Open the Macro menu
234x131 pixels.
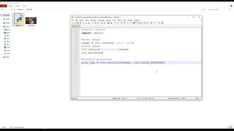[120, 20]
